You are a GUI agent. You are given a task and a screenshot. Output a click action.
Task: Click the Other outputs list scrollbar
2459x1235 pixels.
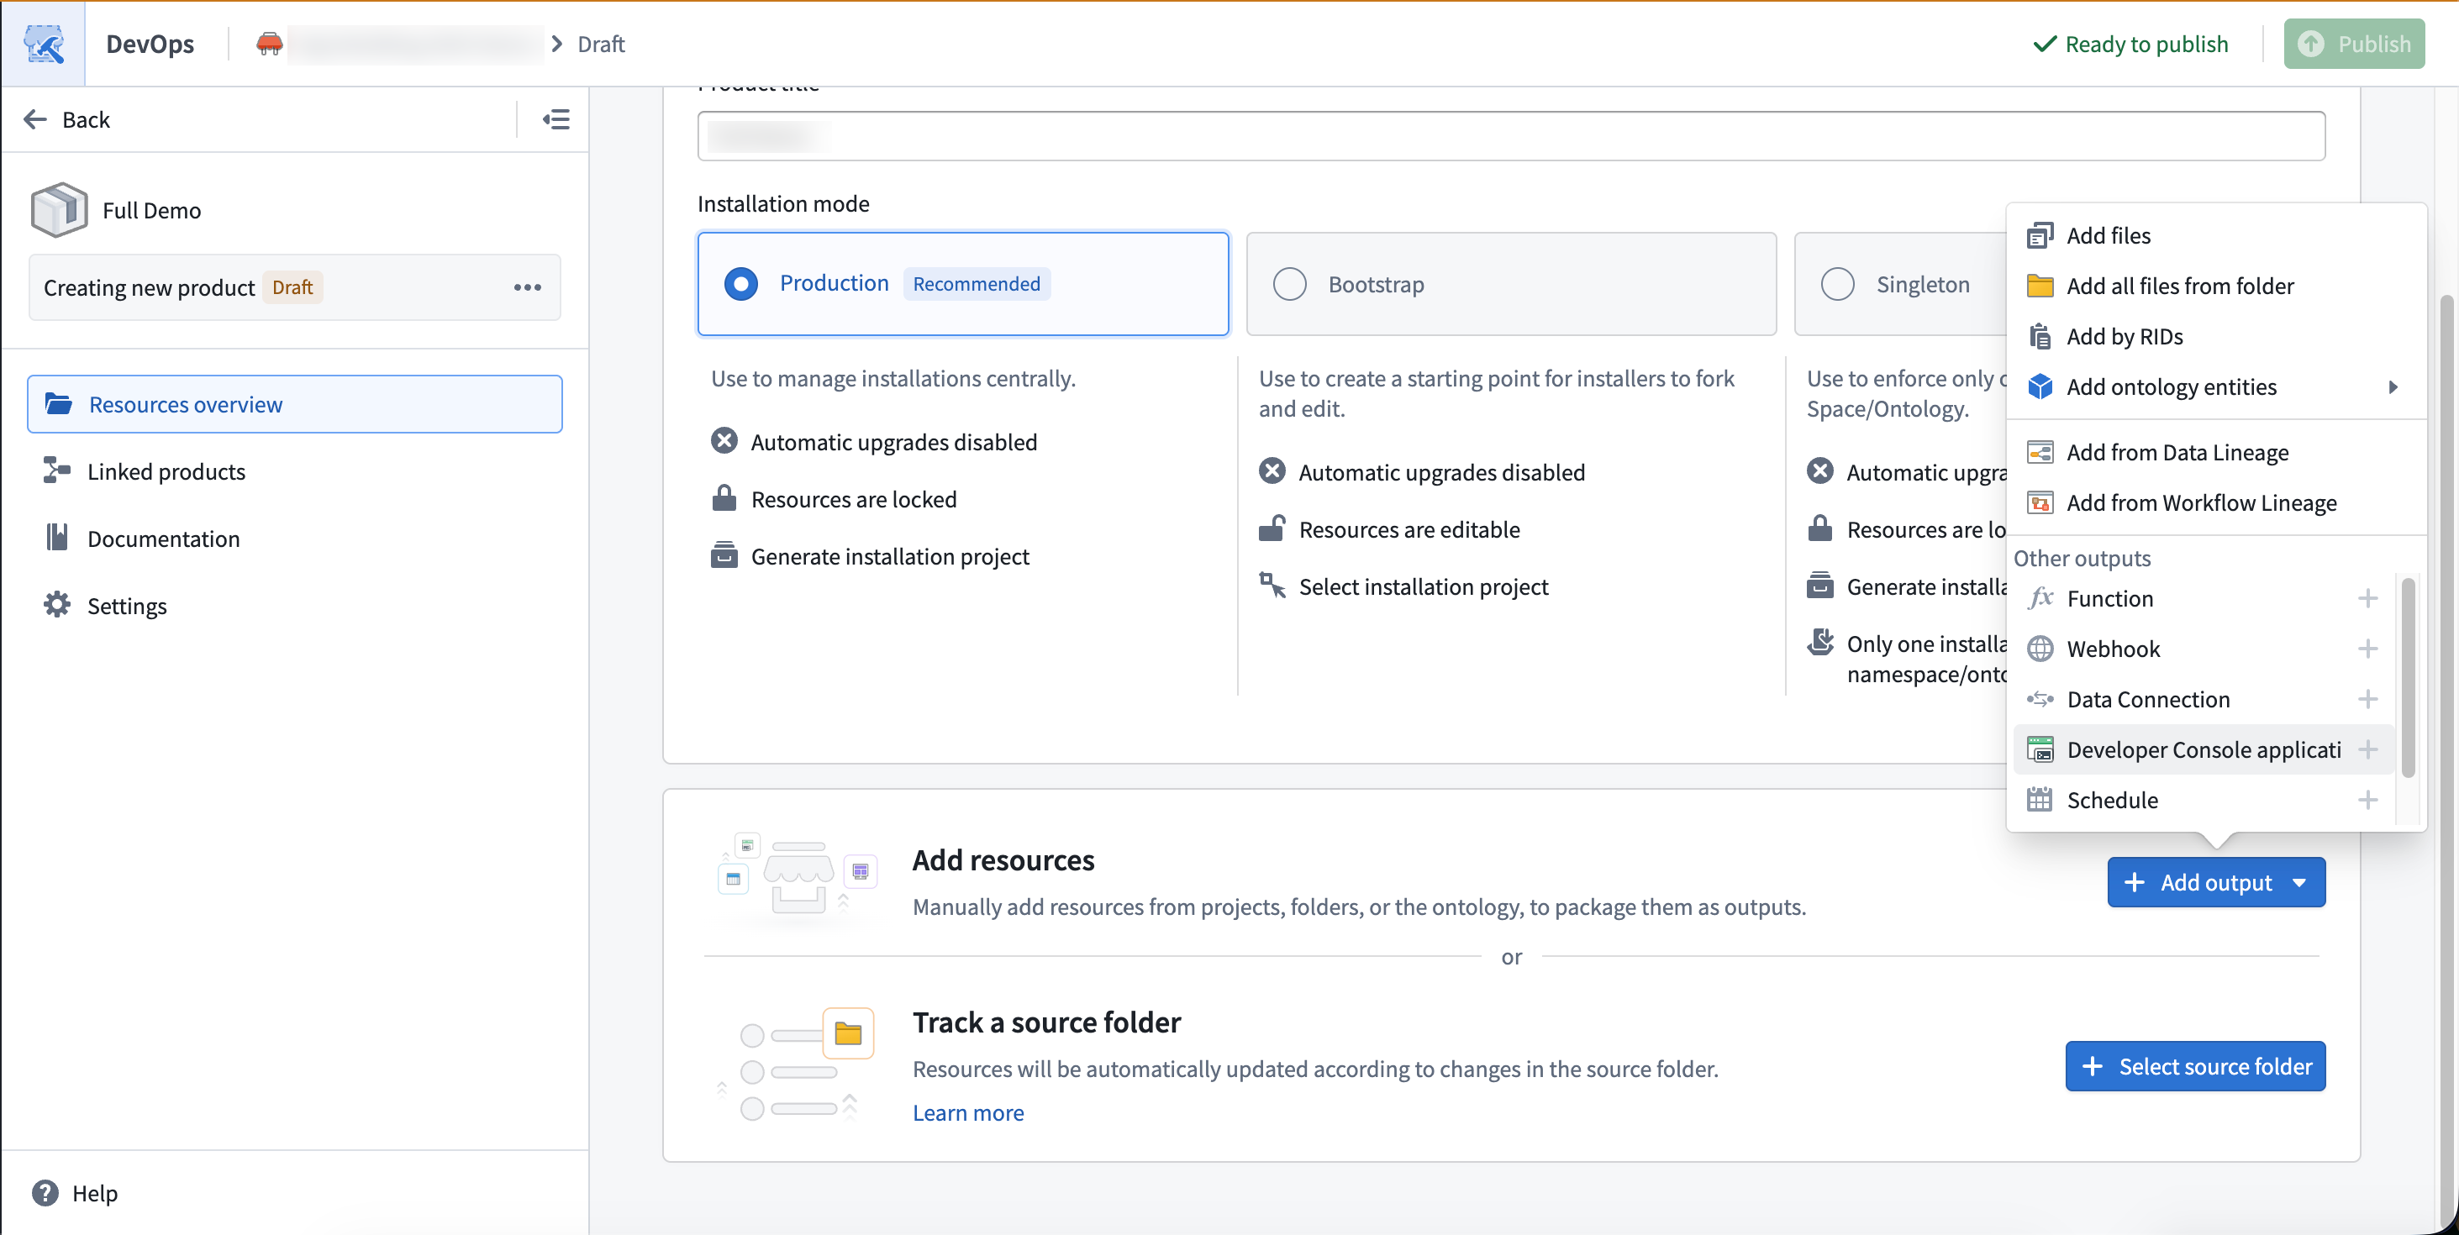pos(2409,678)
